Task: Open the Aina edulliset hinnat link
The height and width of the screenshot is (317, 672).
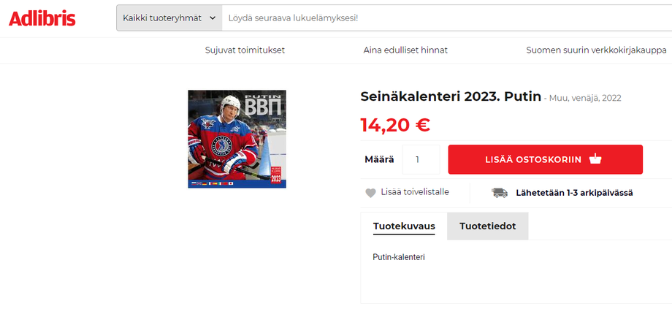Action: (x=405, y=50)
